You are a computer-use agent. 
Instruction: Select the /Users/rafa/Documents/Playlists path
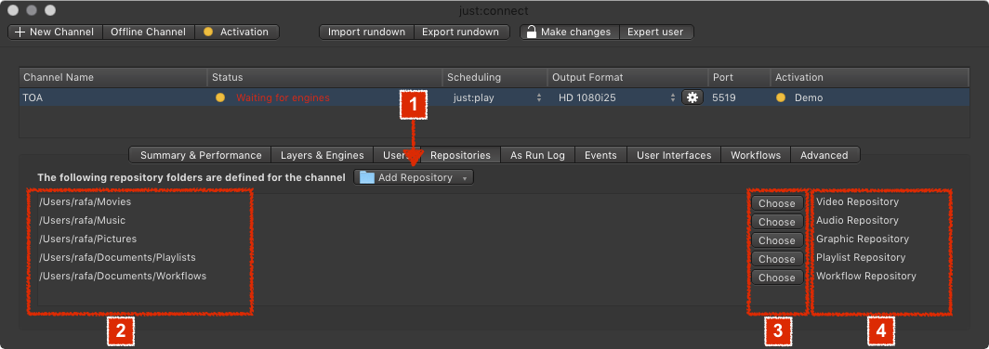coord(117,257)
